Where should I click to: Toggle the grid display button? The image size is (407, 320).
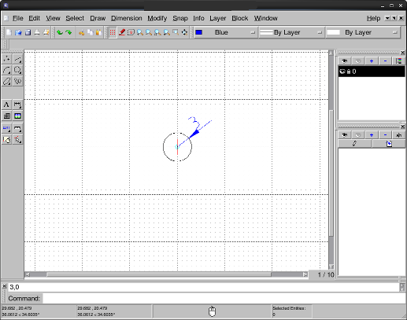pos(113,32)
